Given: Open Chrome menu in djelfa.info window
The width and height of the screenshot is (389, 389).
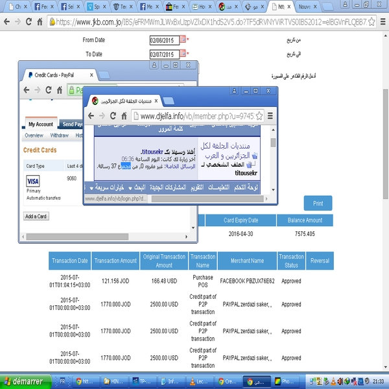Looking at the screenshot, I should coord(270,116).
